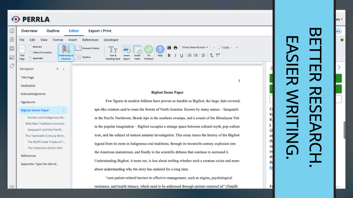Screen dimensions: 353x198
Task: Open the Times New Roman font dropdown
Action: [x=195, y=47]
